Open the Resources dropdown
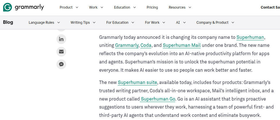The height and width of the screenshot is (120, 280). (180, 7)
